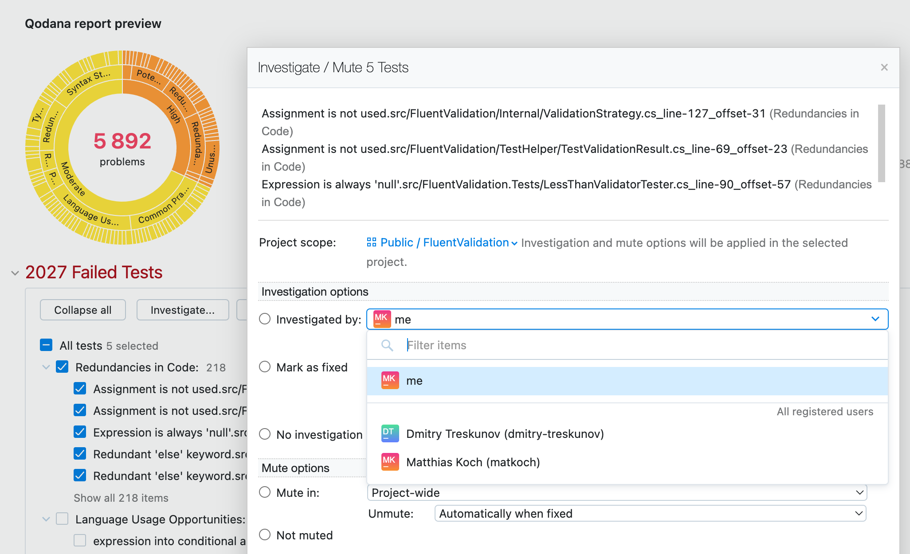Click the Language Us... chart segment
The height and width of the screenshot is (554, 910).
click(91, 210)
